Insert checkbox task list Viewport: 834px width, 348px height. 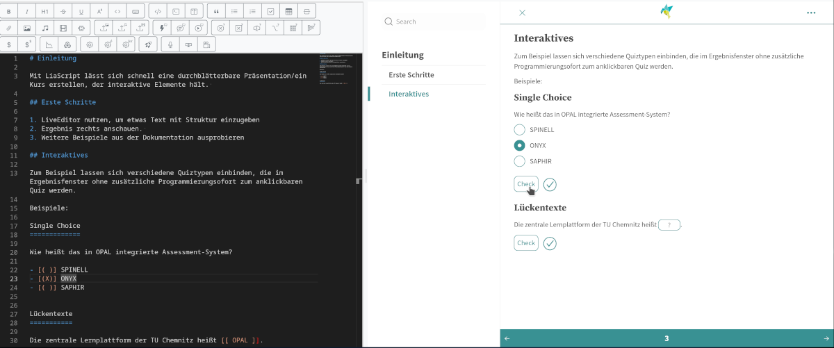coord(271,12)
